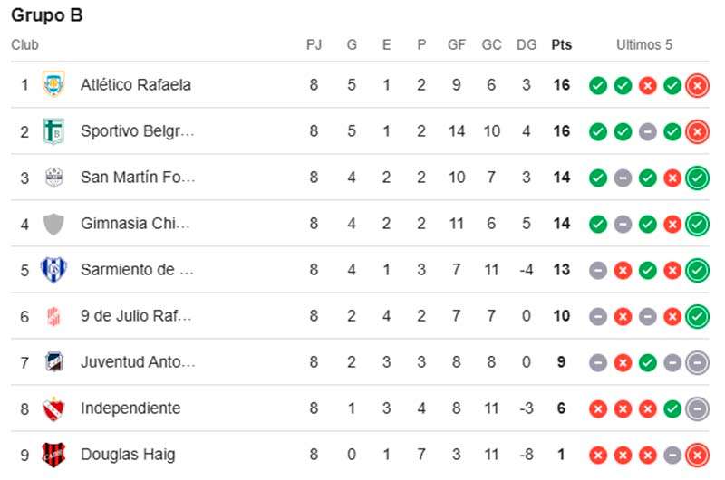Viewport: 725px width, 480px height.
Task: Sort table by the Pts column header
Action: point(561,44)
